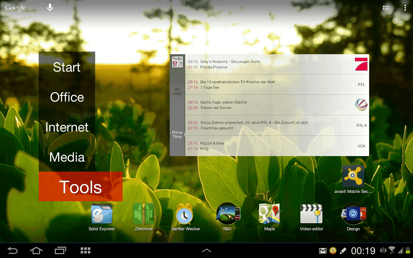
Task: Open TV guide app icon in widget
Action: [177, 62]
